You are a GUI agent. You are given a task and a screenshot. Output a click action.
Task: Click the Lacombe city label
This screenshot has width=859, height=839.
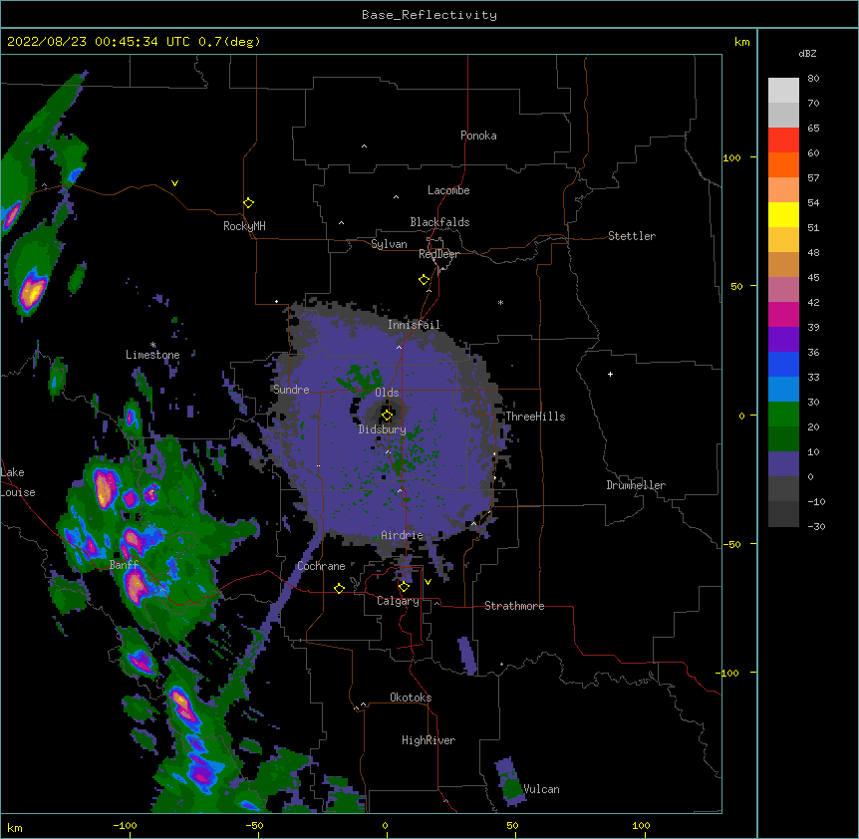coord(448,190)
